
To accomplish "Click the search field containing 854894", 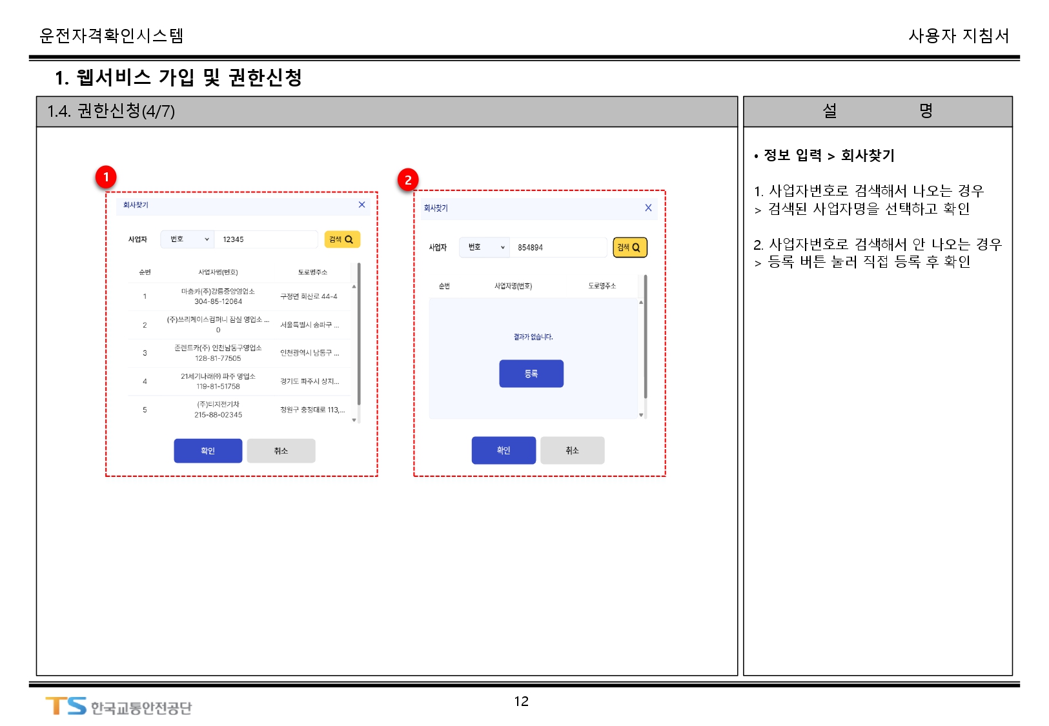I will click(x=559, y=248).
